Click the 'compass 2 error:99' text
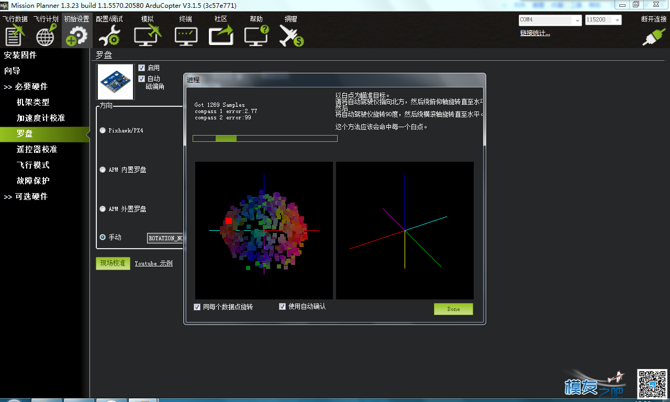This screenshot has height=402, width=670. 222,118
